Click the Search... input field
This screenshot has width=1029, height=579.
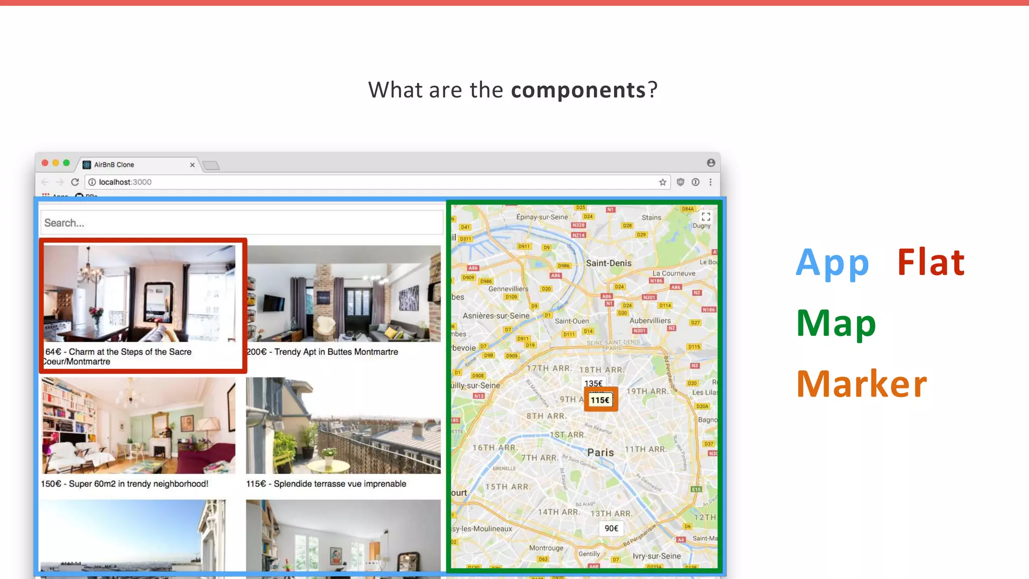[242, 223]
